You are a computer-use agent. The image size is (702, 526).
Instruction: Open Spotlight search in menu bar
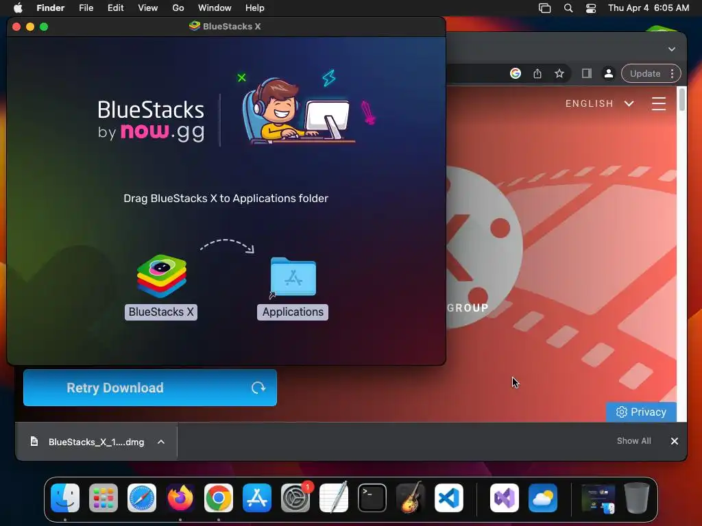[568, 8]
